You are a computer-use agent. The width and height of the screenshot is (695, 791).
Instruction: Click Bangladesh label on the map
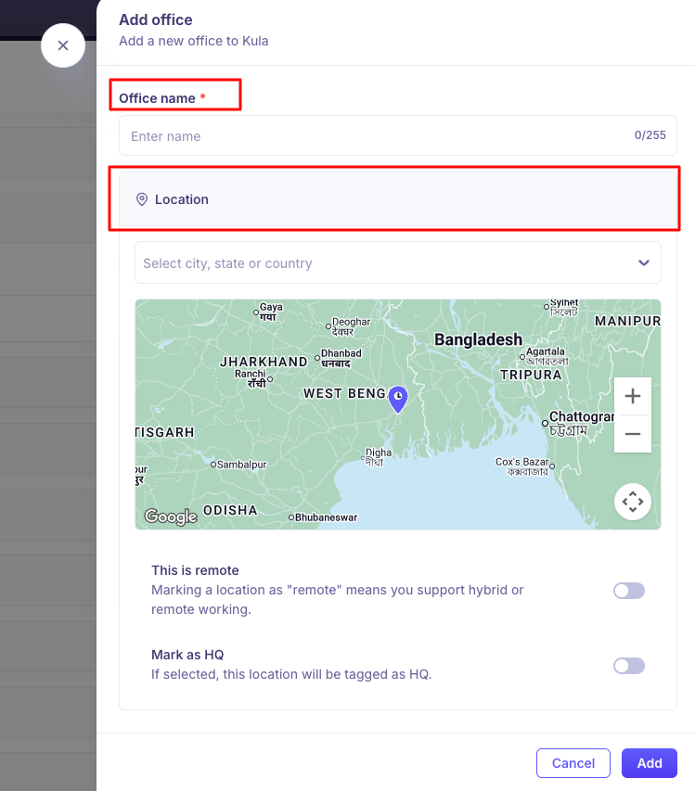pos(478,340)
